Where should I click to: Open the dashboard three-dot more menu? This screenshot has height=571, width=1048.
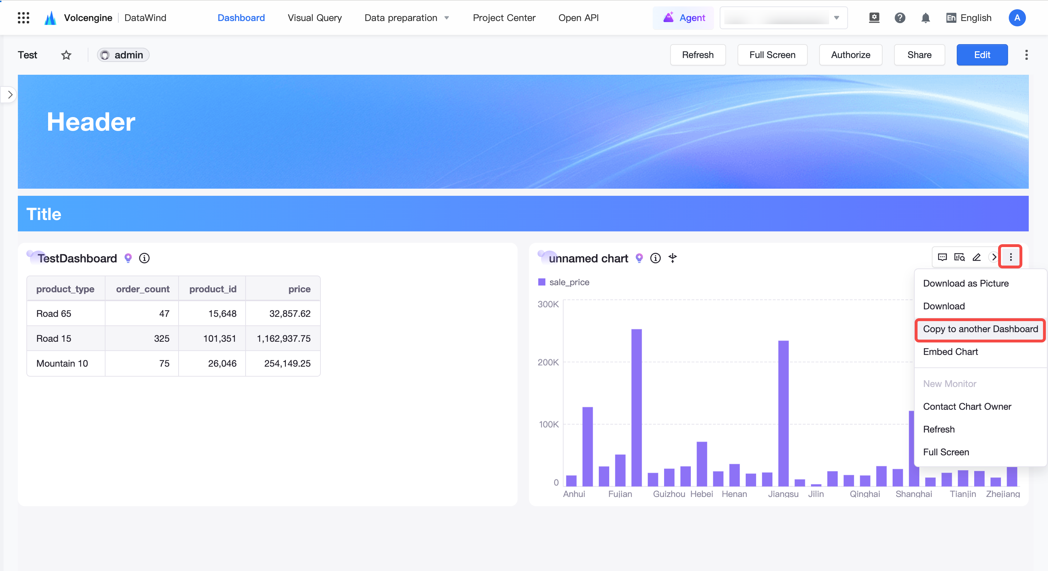1026,55
